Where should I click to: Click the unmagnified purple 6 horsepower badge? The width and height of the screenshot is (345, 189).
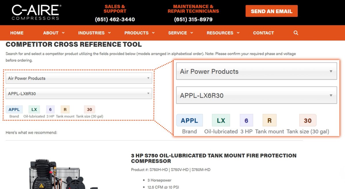50,109
